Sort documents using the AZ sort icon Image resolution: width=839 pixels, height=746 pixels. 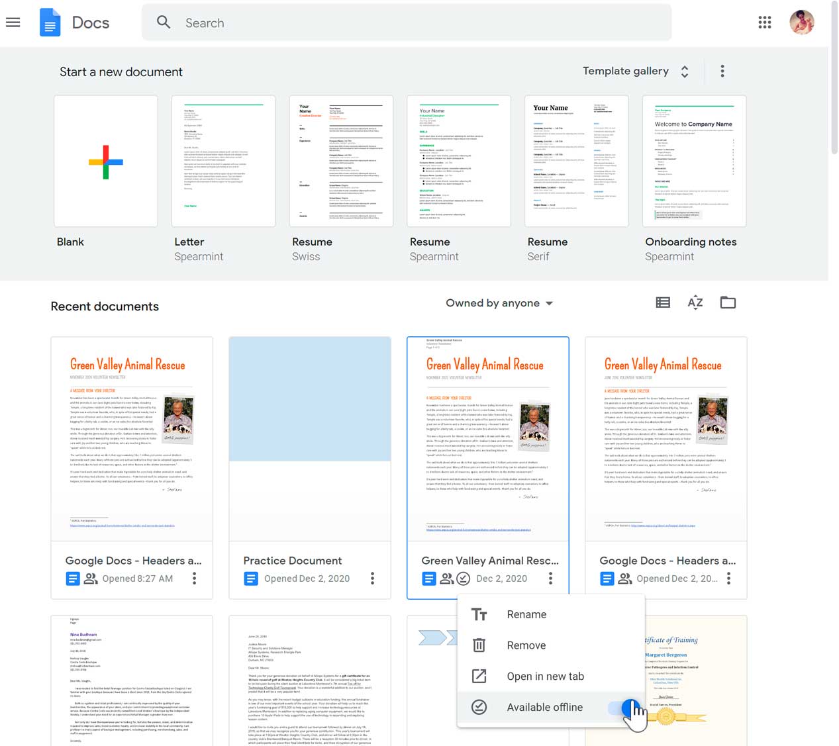click(x=695, y=303)
